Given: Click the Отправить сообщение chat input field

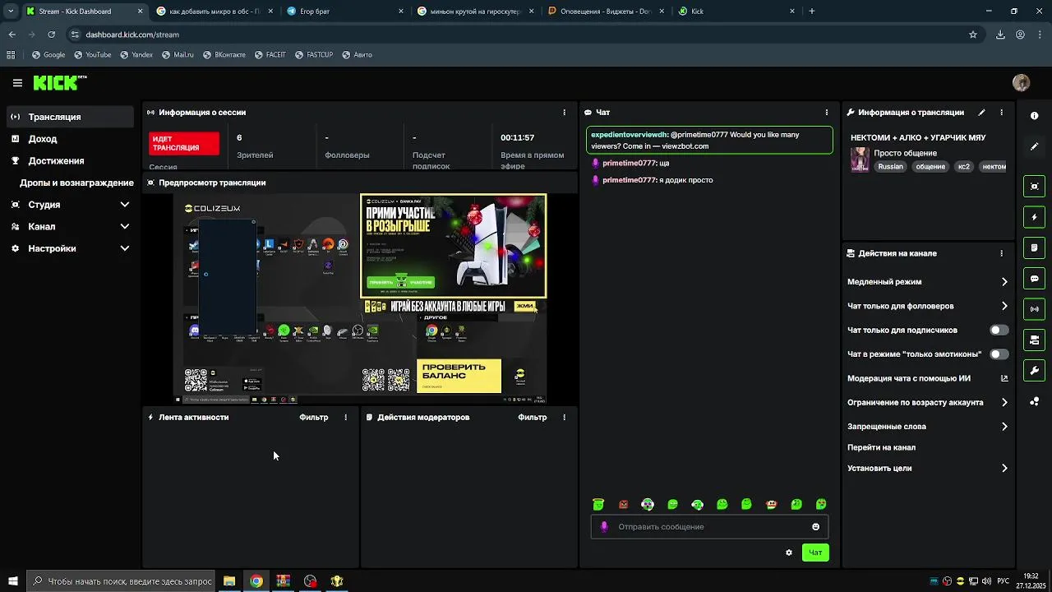Looking at the screenshot, I should pos(709,527).
